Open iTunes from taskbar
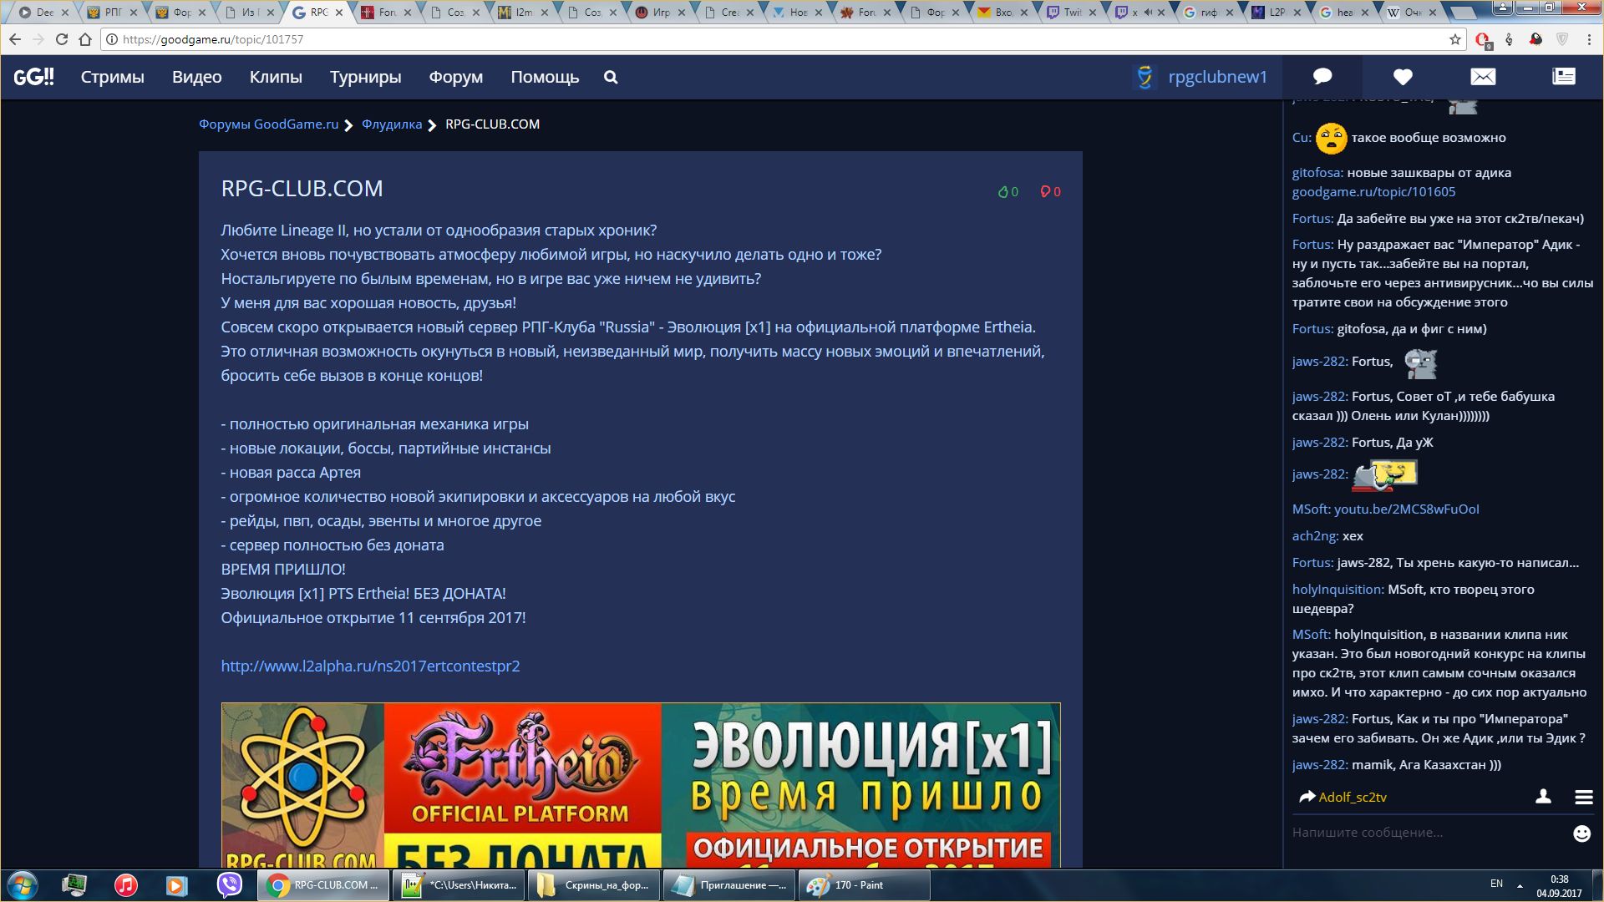The width and height of the screenshot is (1604, 902). point(125,885)
